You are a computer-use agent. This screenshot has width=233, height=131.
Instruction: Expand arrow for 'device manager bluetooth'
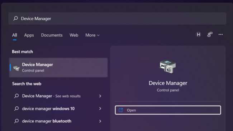click(100, 121)
